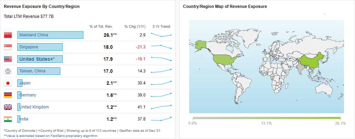
Task: Open the Taiwan, China link
Action: (x=32, y=71)
